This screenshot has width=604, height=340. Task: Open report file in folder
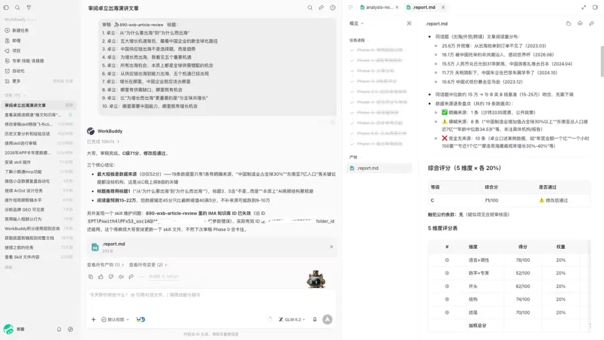(x=569, y=23)
